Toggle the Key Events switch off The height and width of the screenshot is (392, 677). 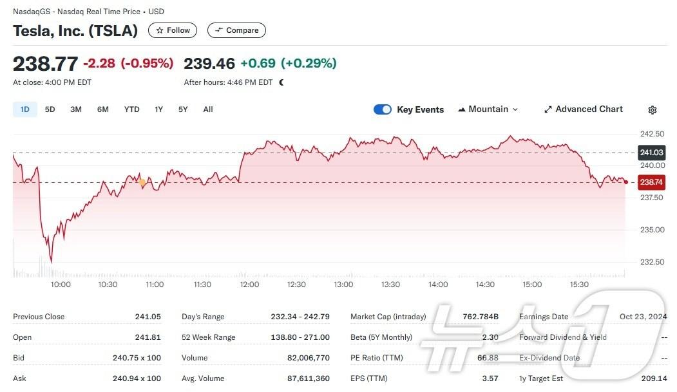pos(383,109)
